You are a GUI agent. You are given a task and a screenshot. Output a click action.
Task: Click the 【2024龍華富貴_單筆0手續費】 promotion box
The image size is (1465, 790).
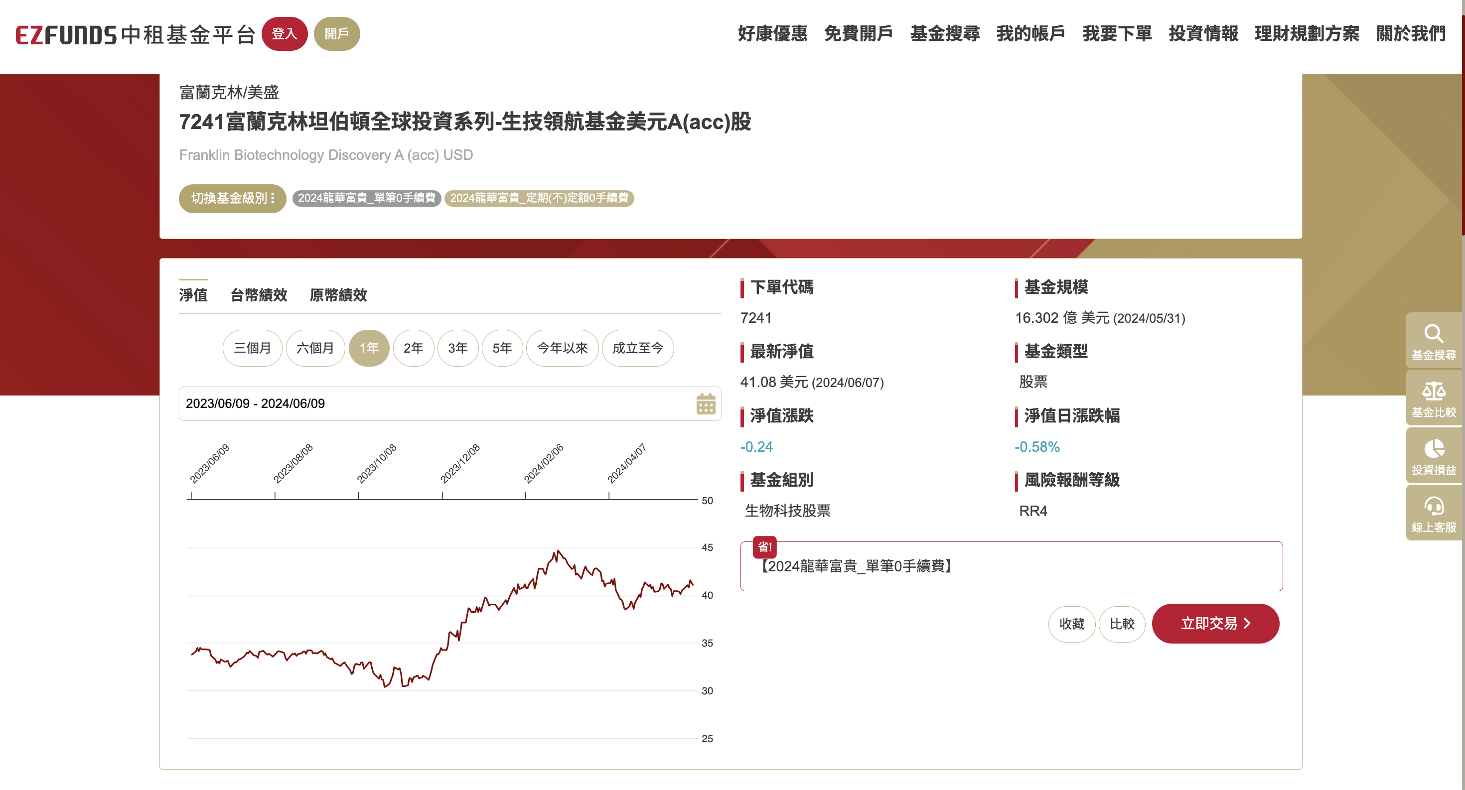(x=1011, y=566)
